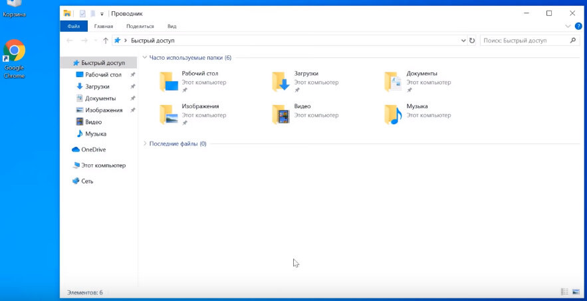
Task: Click pin icon next to Документы in sidebar
Action: coord(132,98)
